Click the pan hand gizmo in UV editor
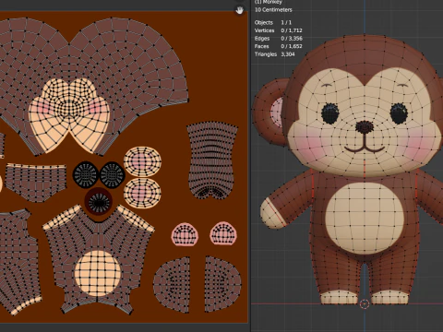443x332 pixels. tap(240, 10)
